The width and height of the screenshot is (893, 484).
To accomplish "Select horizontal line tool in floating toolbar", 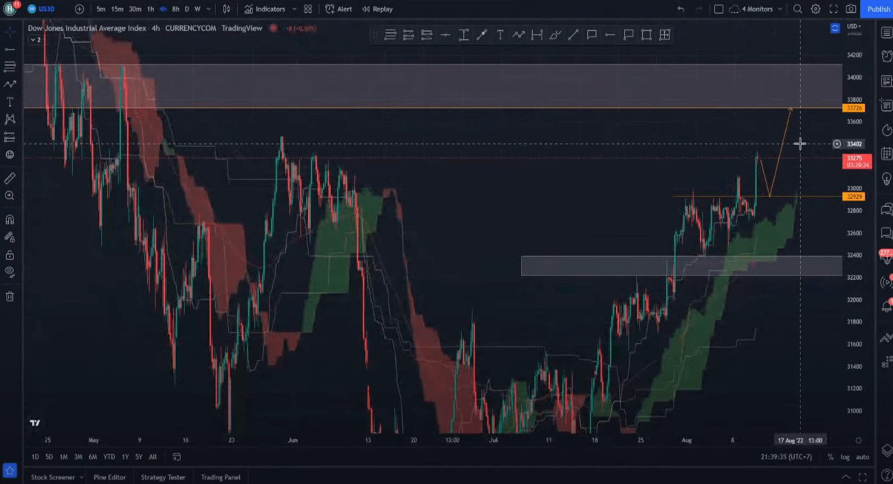I will click(x=445, y=35).
